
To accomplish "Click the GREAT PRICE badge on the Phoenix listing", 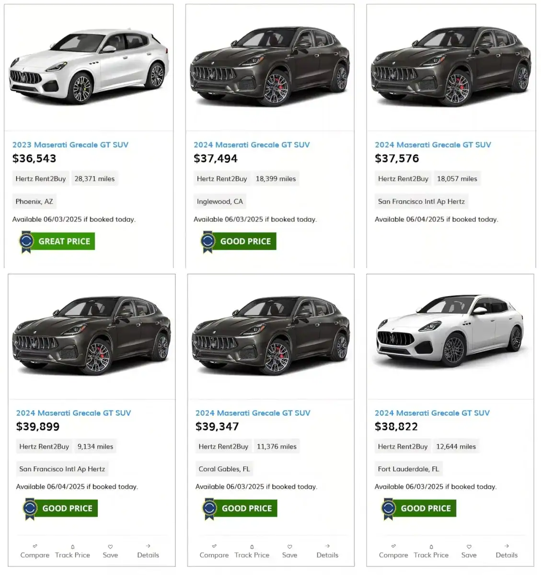I will (x=57, y=241).
